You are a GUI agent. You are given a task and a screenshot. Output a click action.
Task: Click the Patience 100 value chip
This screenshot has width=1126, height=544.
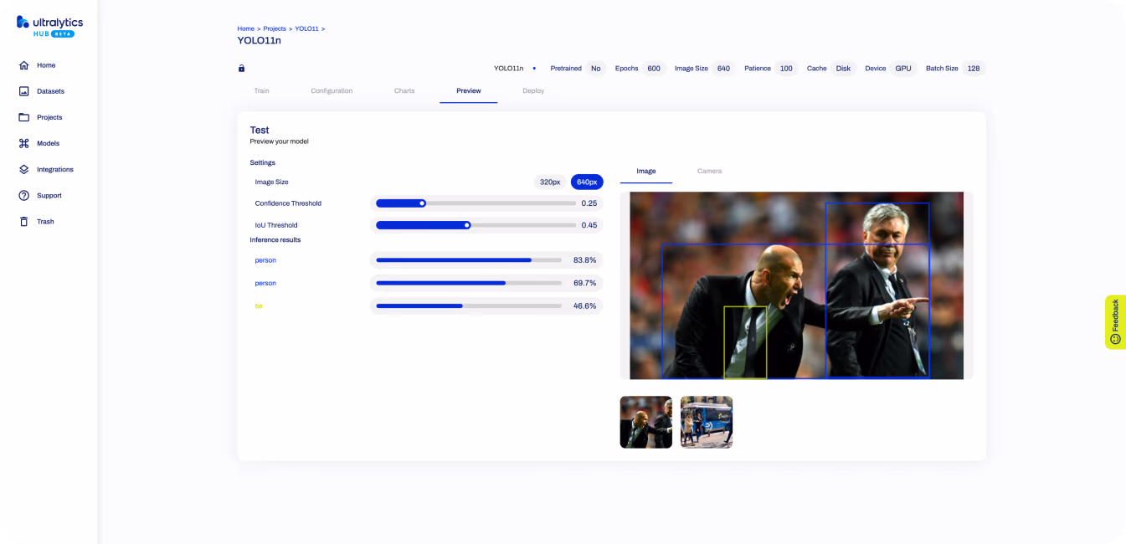[x=786, y=69]
